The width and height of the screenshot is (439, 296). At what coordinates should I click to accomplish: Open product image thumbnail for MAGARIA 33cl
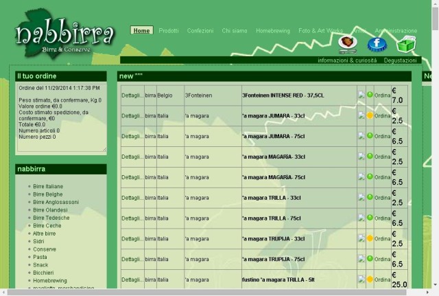(x=361, y=156)
